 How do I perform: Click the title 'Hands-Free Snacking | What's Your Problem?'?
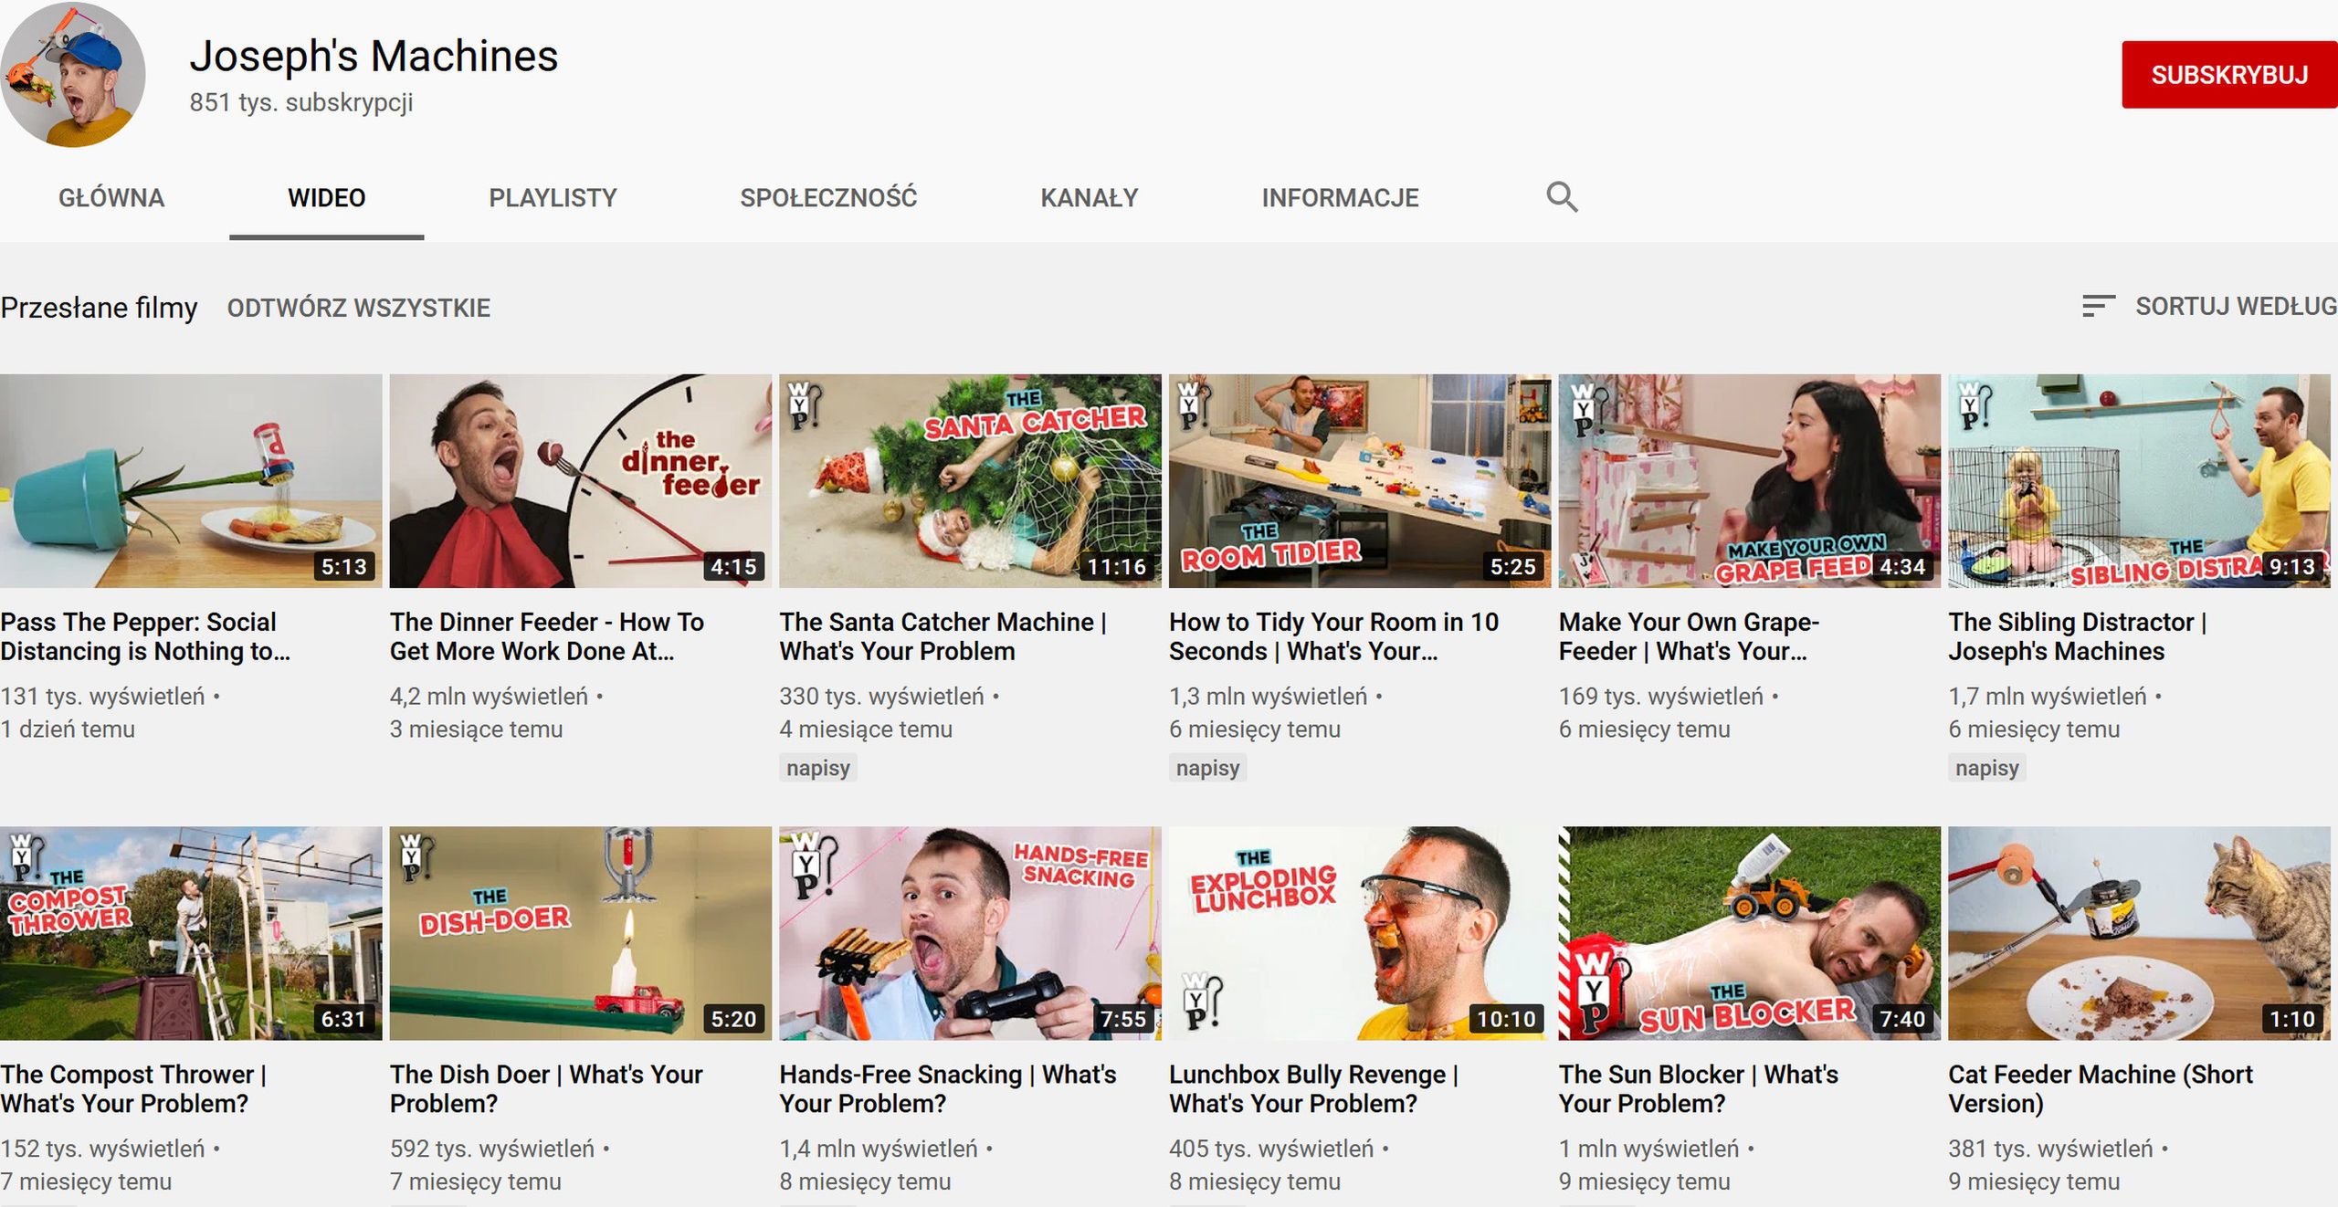(x=948, y=1088)
